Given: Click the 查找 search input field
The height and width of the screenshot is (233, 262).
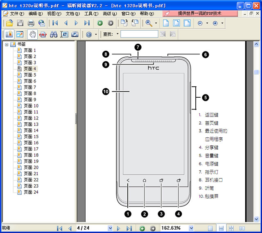Looking at the screenshot, I should (x=139, y=34).
